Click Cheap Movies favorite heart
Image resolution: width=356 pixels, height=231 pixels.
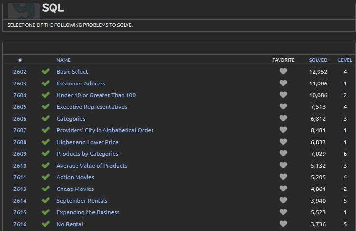coord(283,189)
